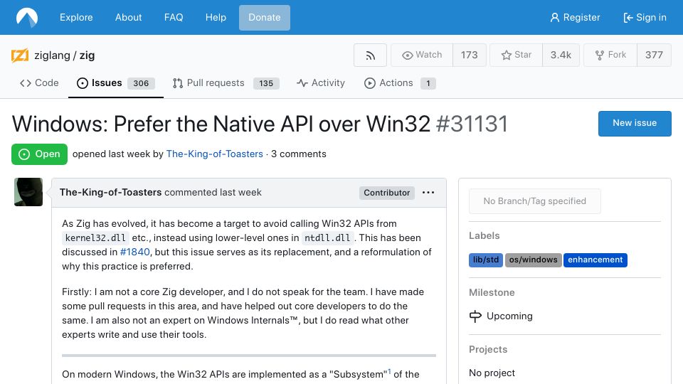Switch to the Code tab
This screenshot has width=683, height=384.
(x=39, y=82)
